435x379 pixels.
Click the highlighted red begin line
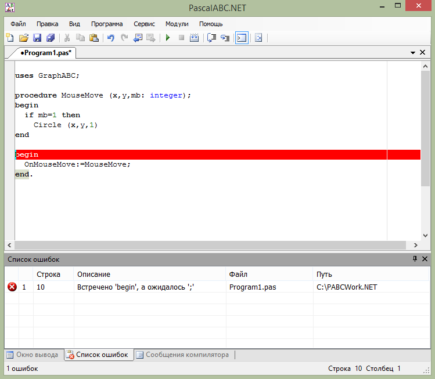[x=218, y=154]
